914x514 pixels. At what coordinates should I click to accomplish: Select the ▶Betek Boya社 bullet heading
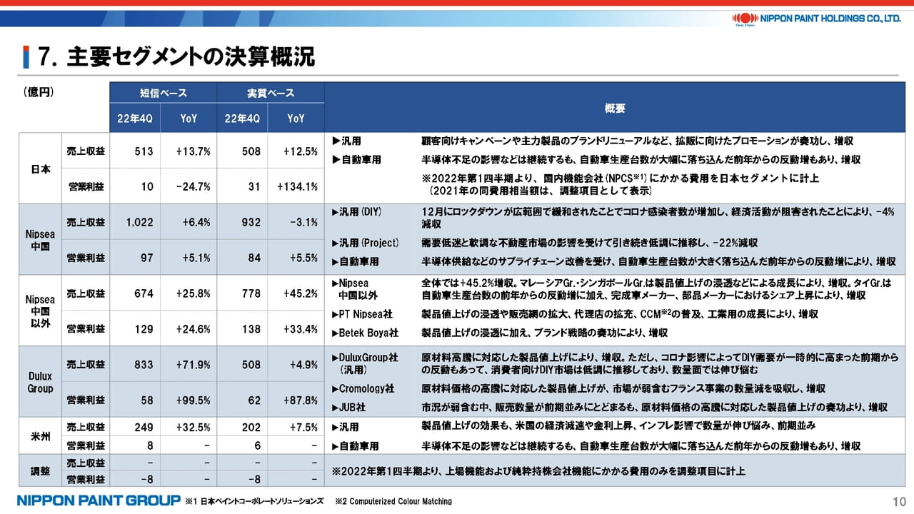click(365, 333)
